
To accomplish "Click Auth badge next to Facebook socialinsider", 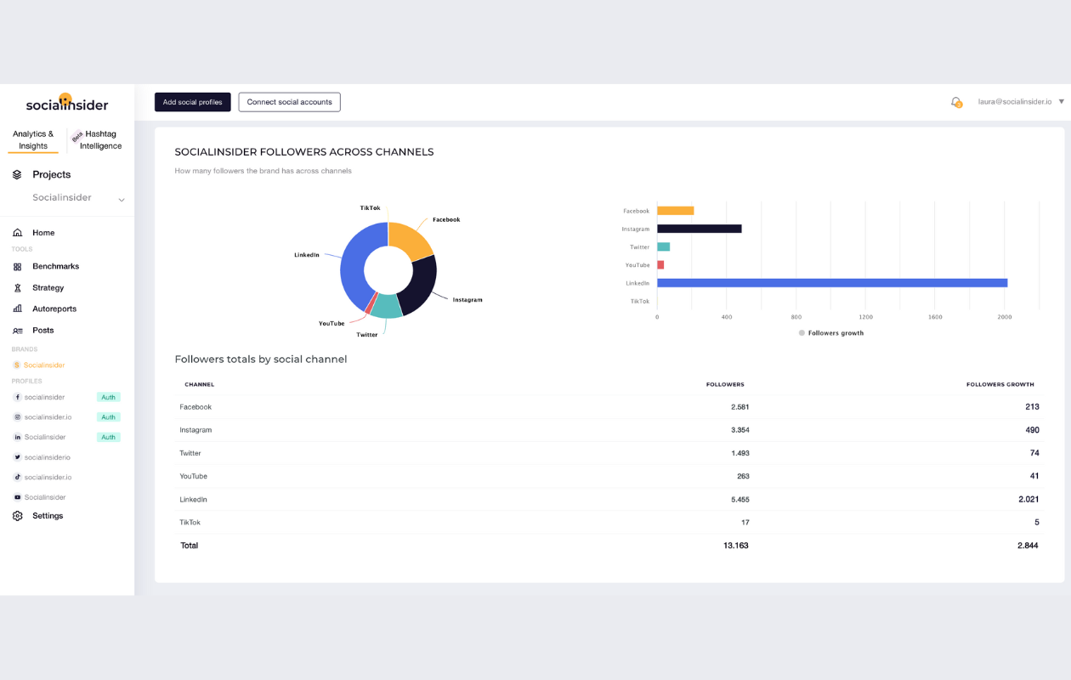I will coord(109,397).
